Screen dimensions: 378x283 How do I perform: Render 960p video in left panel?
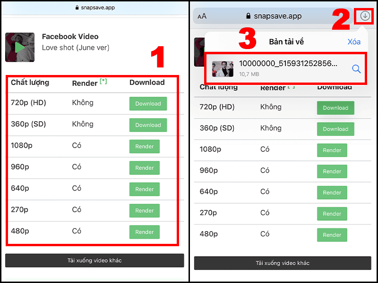tap(145, 168)
